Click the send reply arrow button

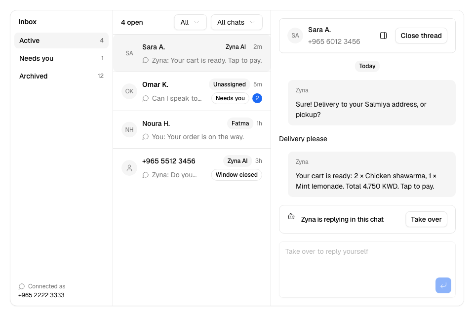click(x=443, y=285)
